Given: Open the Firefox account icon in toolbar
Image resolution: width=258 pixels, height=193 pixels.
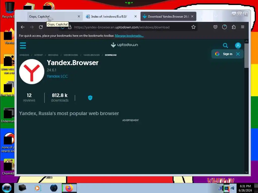Looking at the screenshot, I should pos(224,27).
